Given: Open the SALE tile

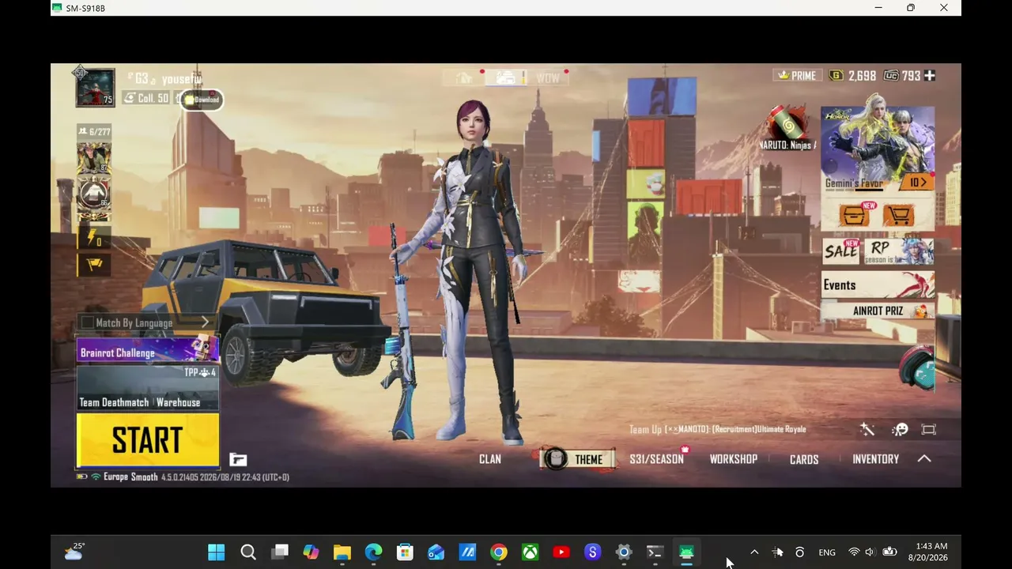Looking at the screenshot, I should pyautogui.click(x=841, y=251).
